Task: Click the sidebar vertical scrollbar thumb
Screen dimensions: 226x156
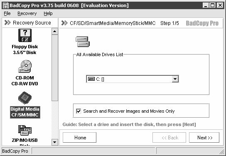Action: pos(54,68)
